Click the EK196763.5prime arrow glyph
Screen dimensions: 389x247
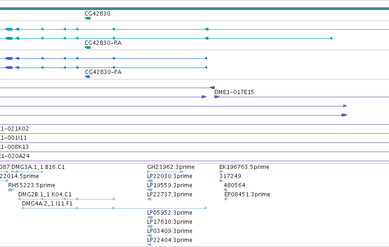[x=221, y=172]
